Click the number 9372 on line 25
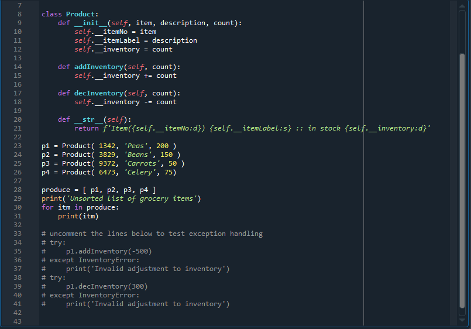 pos(107,163)
